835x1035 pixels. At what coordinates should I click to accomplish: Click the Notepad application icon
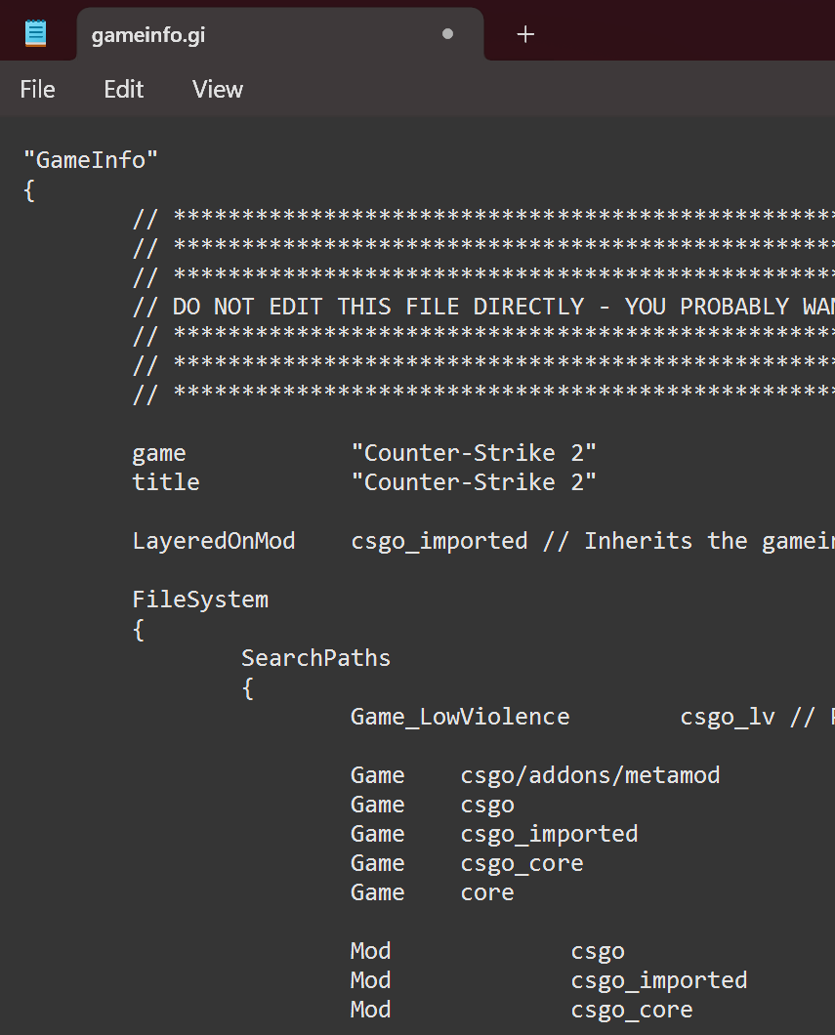(37, 30)
